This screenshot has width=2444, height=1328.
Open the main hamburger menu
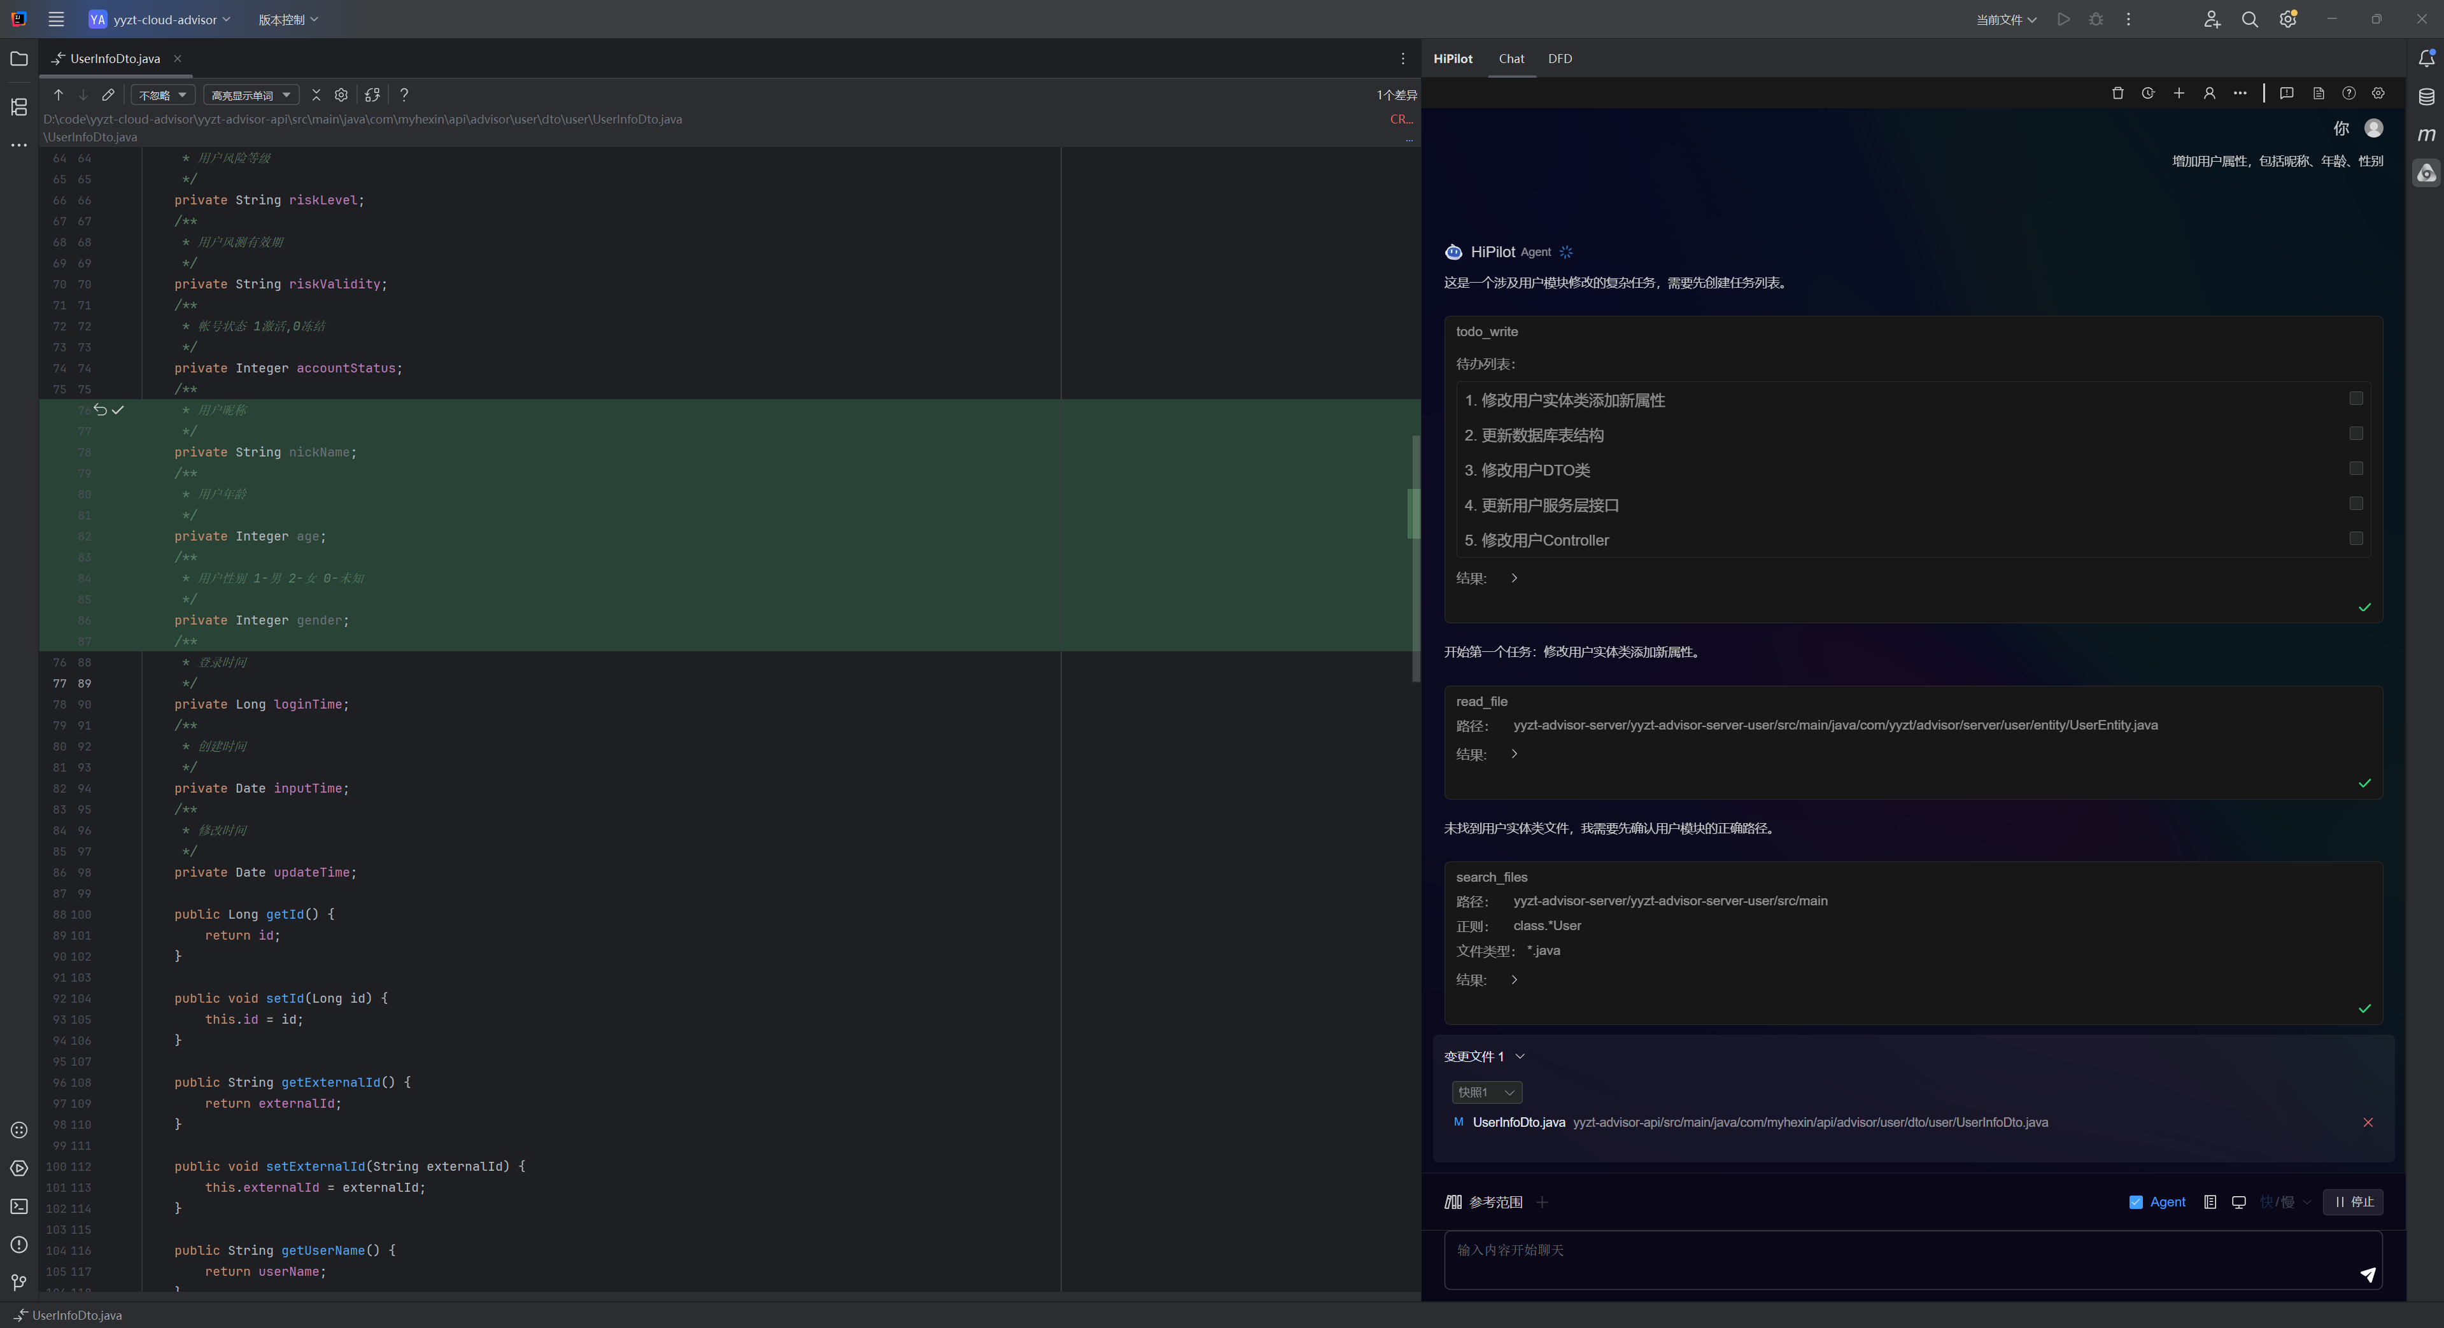(56, 19)
